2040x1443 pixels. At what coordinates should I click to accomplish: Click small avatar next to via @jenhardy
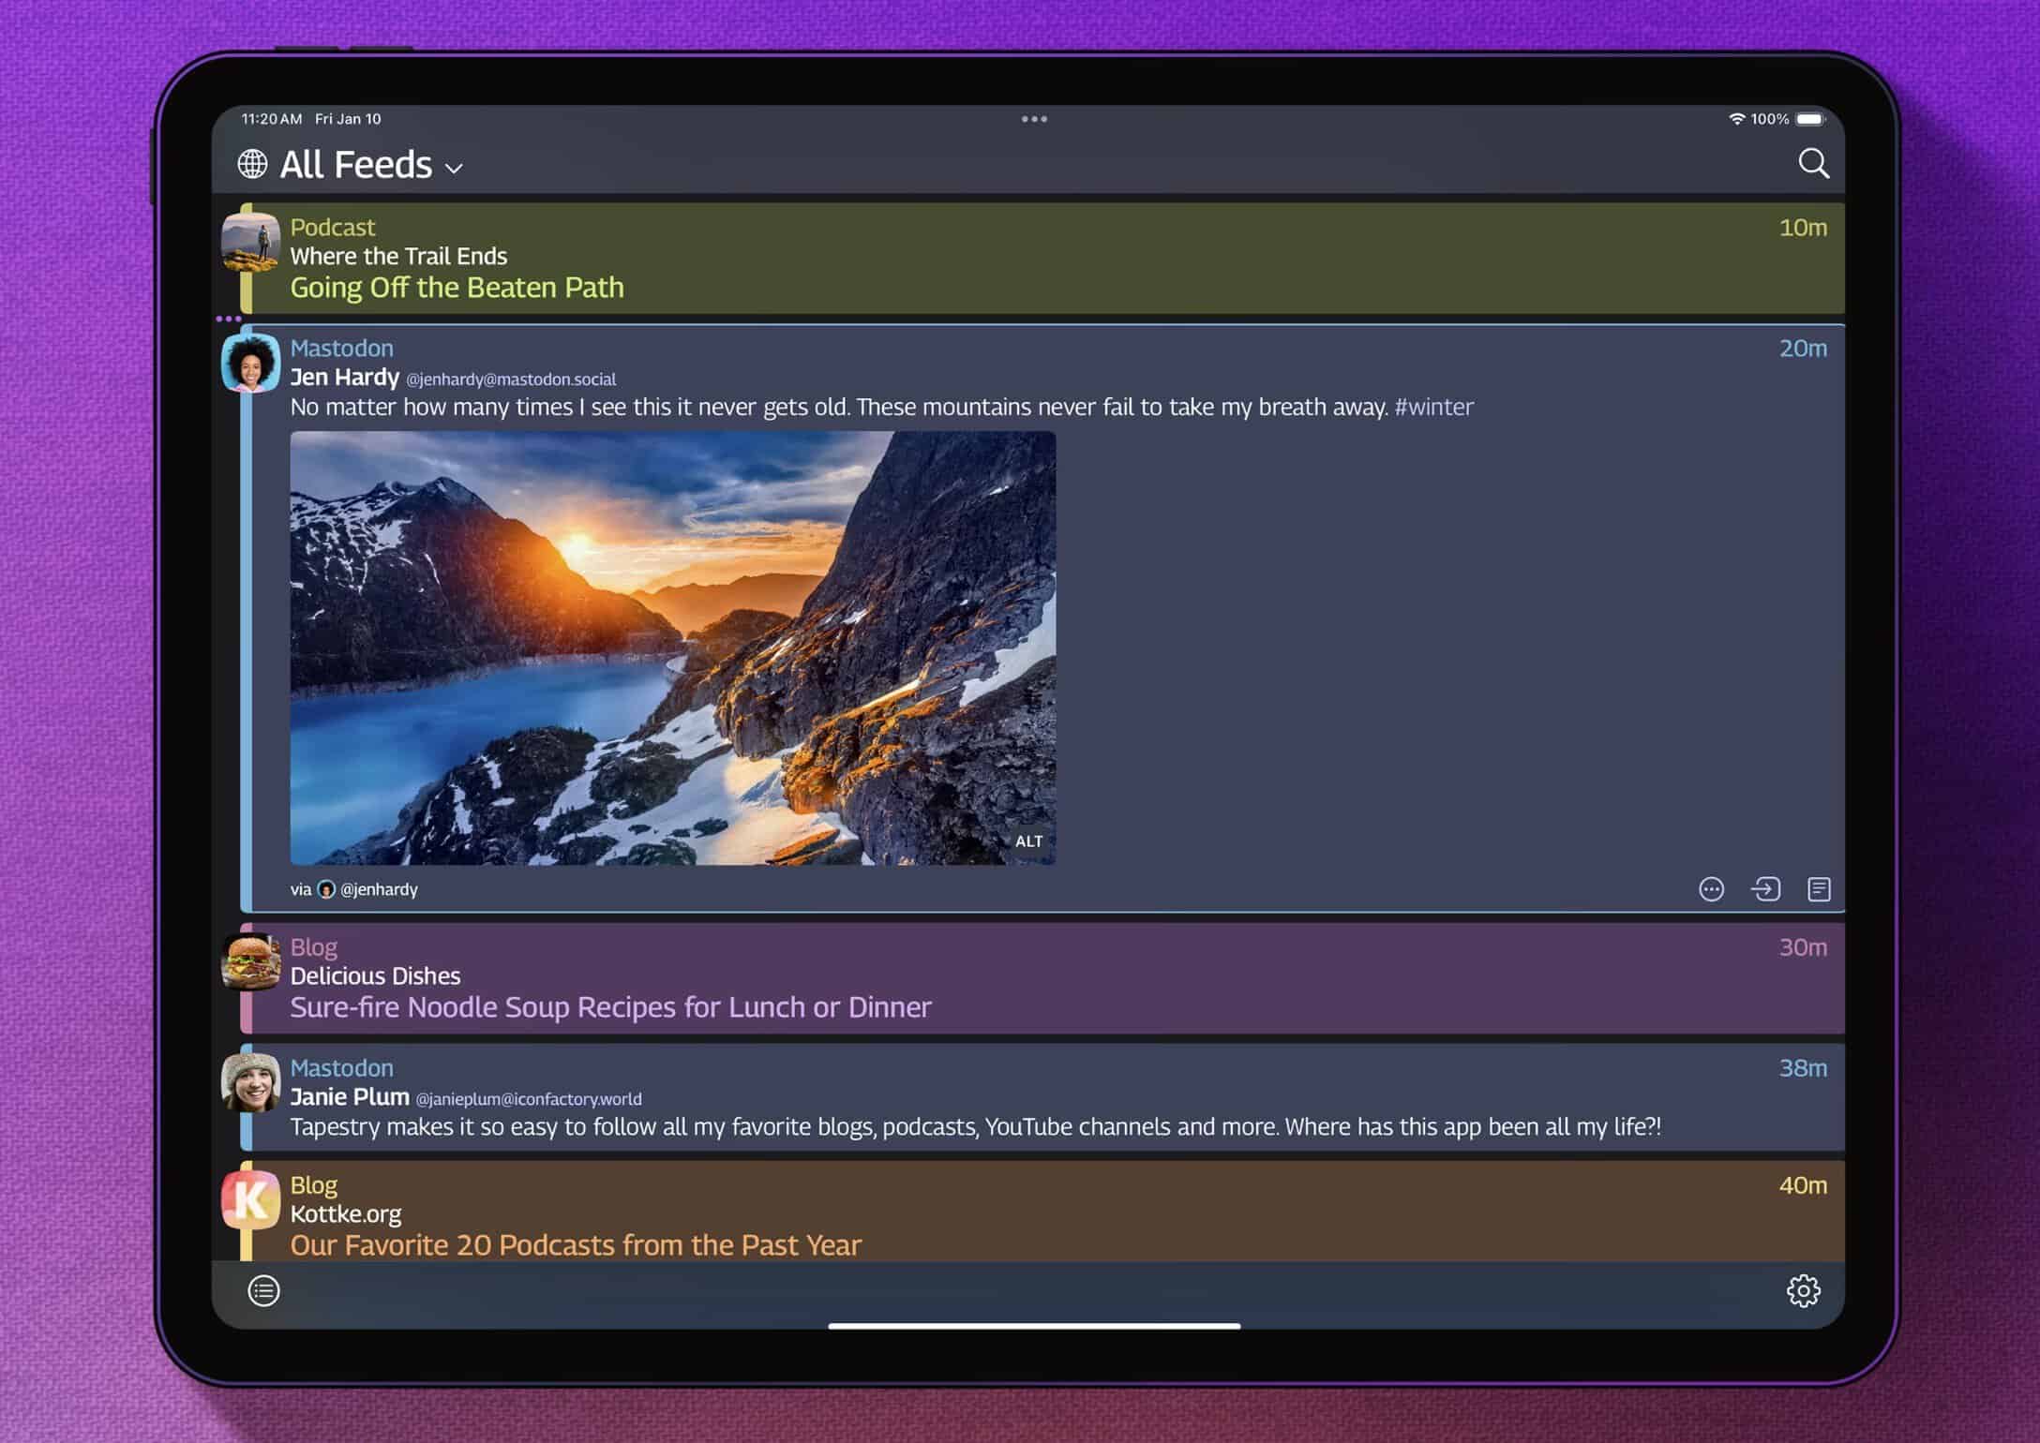326,889
